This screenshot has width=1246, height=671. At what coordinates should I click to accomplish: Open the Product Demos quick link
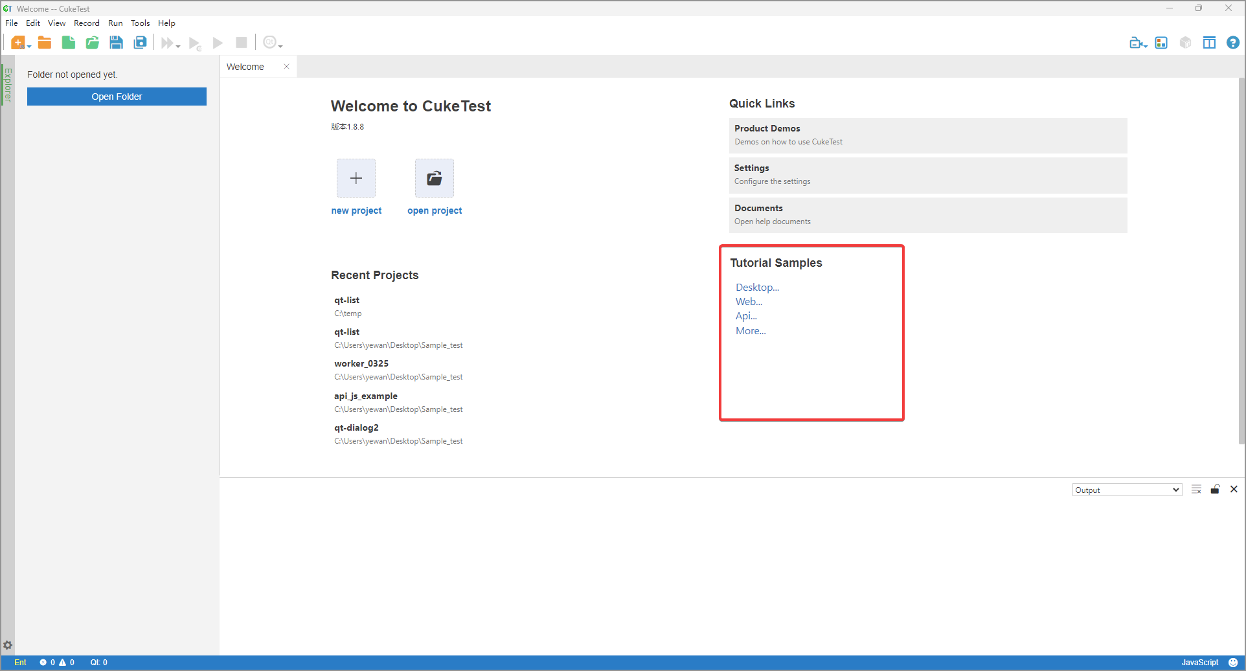click(x=928, y=135)
